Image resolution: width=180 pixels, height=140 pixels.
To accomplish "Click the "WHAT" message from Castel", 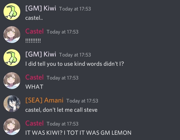I will [34, 87].
